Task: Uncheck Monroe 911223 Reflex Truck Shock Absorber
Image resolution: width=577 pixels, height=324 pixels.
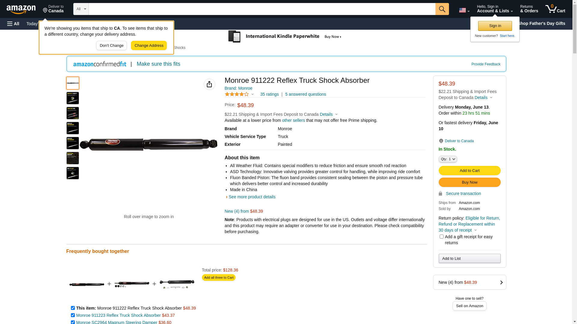Action: [x=73, y=315]
